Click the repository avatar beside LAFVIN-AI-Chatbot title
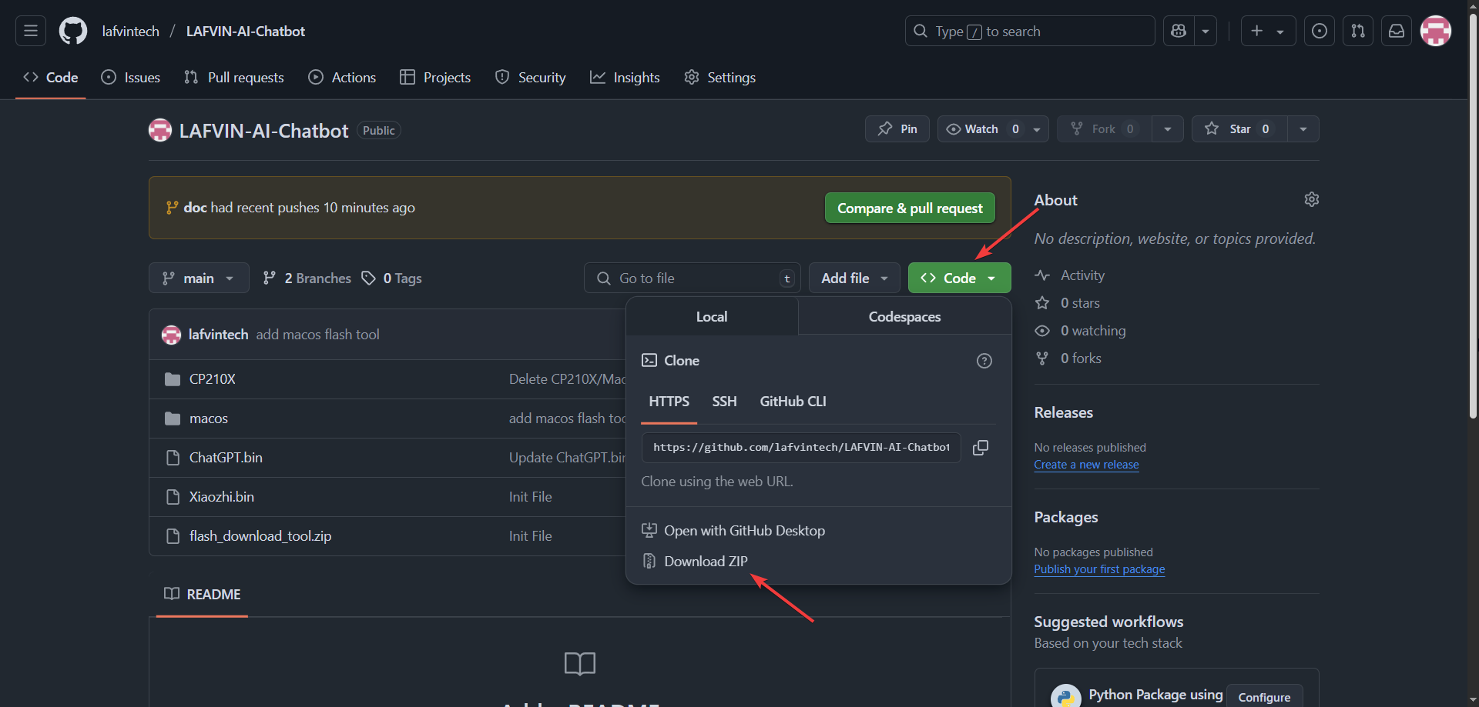Viewport: 1479px width, 707px height. 160,131
